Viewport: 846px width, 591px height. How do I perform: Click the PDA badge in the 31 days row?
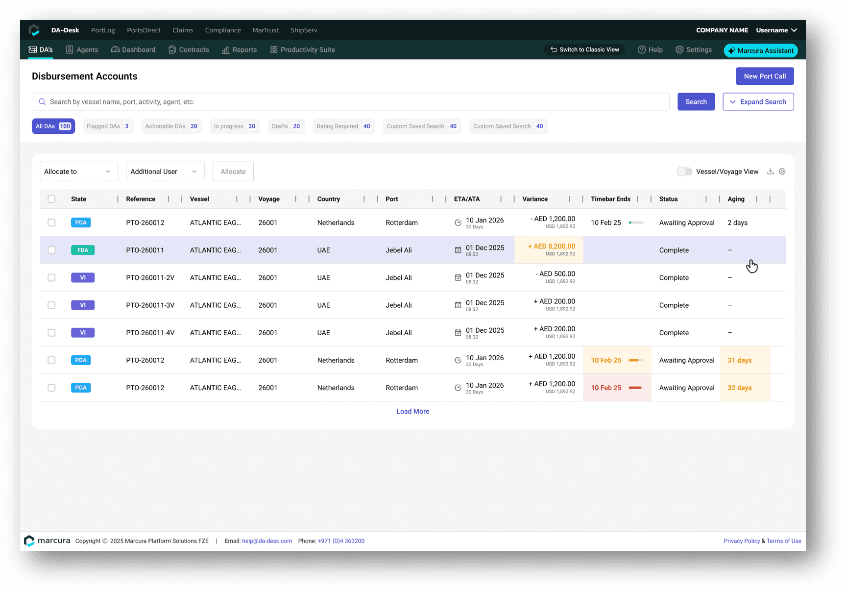point(81,360)
